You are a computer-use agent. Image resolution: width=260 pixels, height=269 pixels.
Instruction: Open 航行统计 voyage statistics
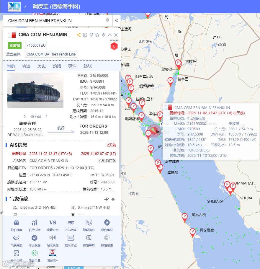click(x=35, y=225)
